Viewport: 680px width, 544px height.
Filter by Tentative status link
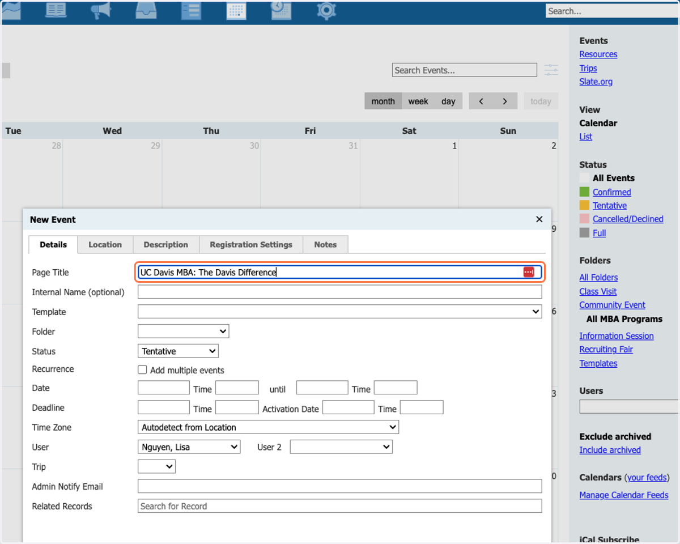(x=610, y=206)
